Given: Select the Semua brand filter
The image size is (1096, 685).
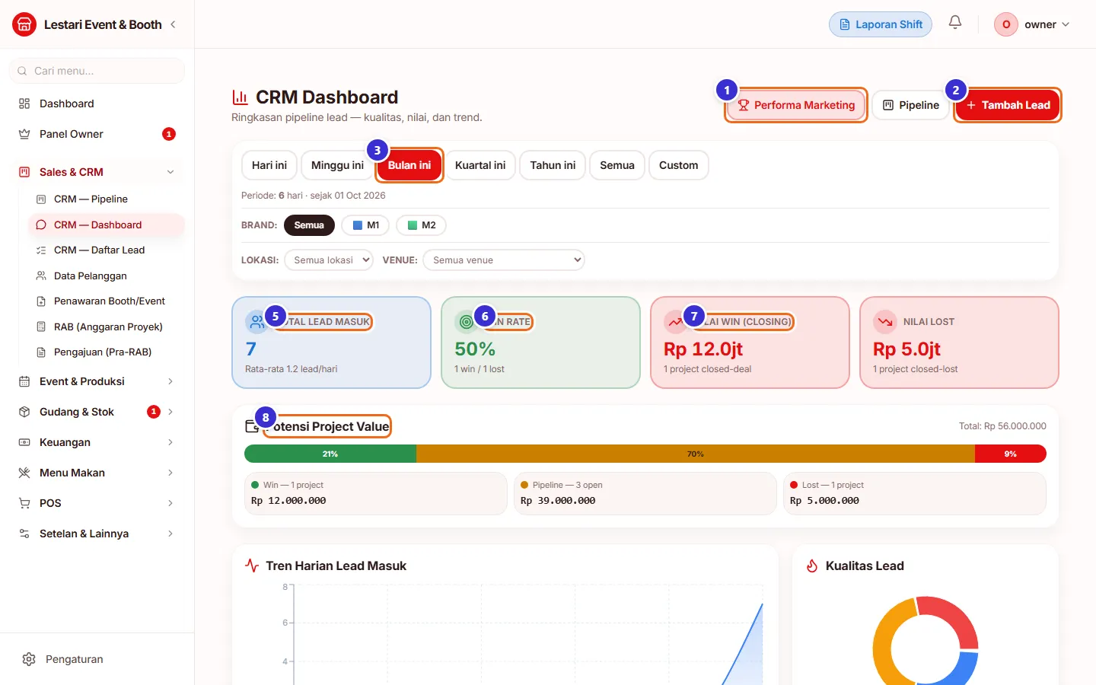Looking at the screenshot, I should pos(309,225).
